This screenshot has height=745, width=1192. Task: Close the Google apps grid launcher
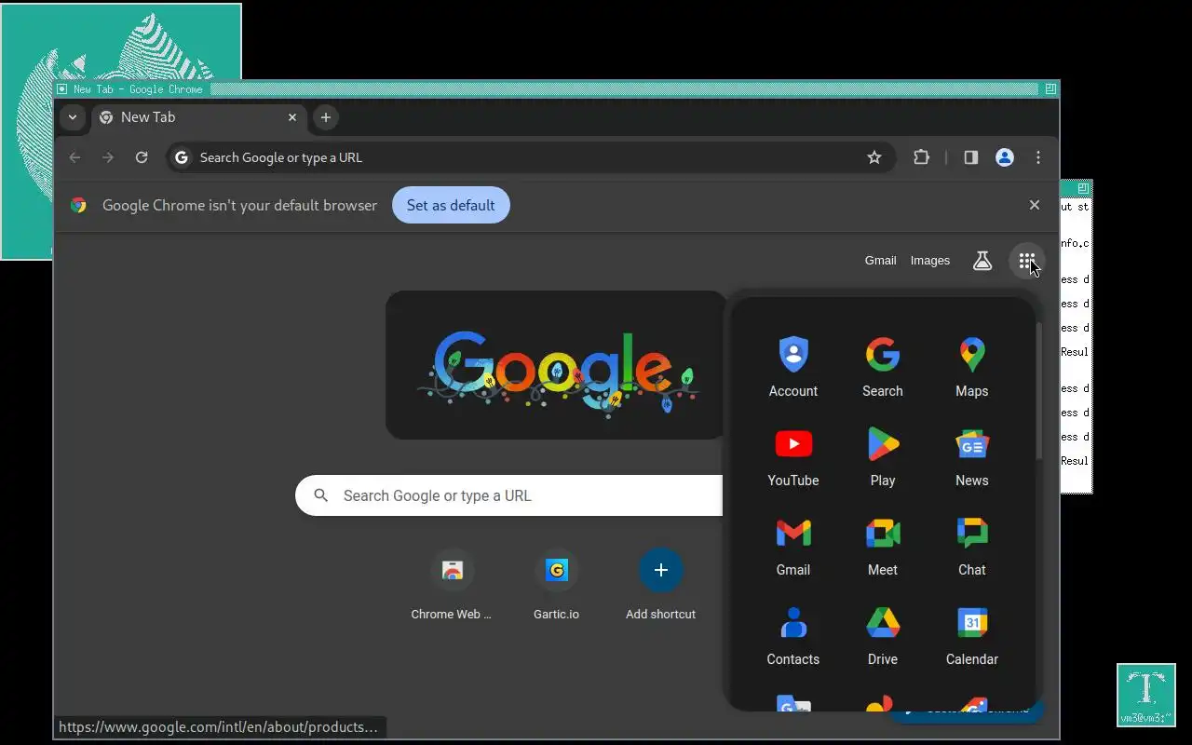1026,261
